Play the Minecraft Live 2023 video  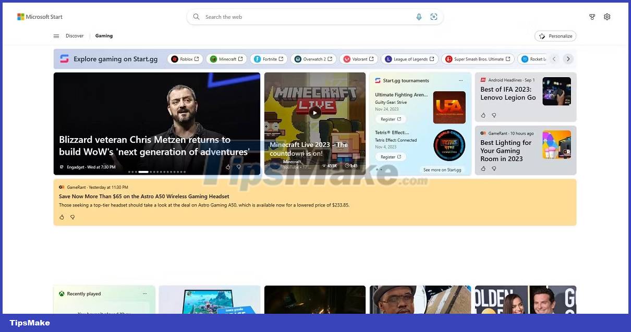tap(315, 113)
